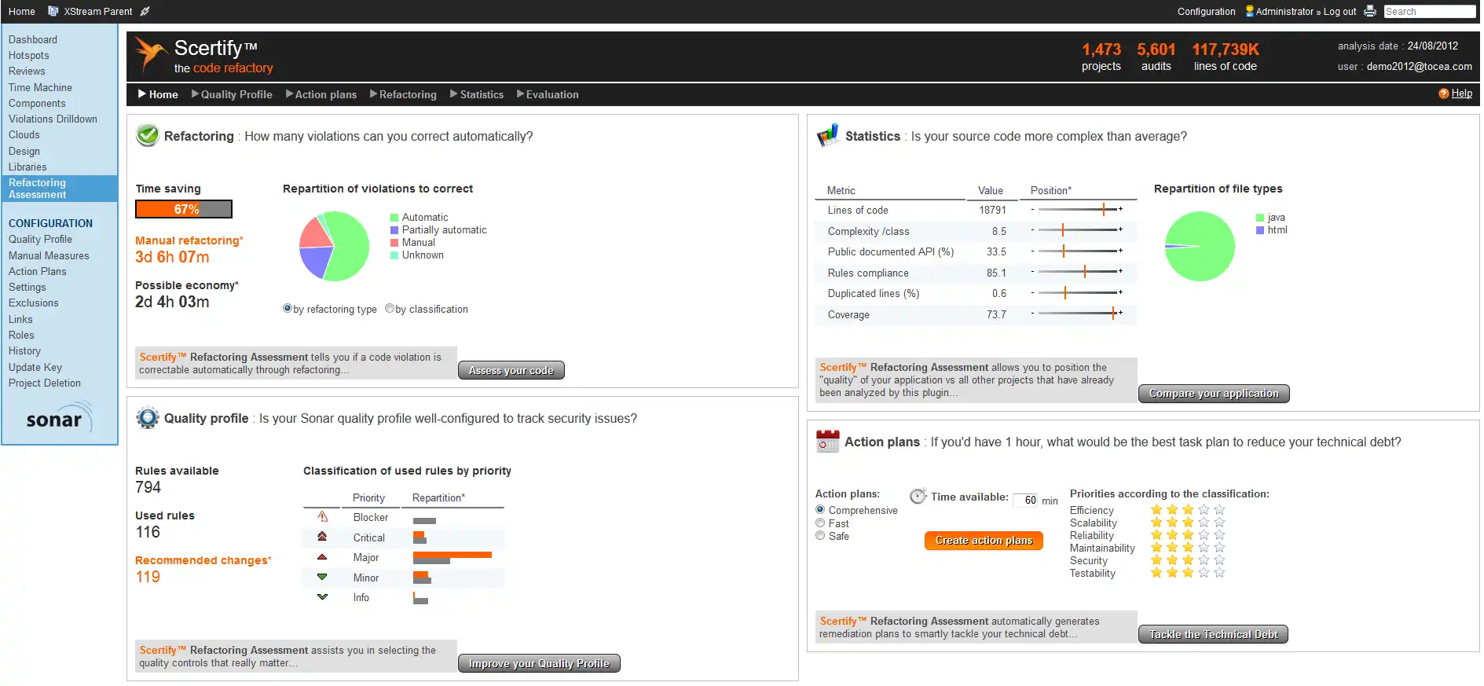
Task: Click the printer icon in top bar
Action: 1370,11
